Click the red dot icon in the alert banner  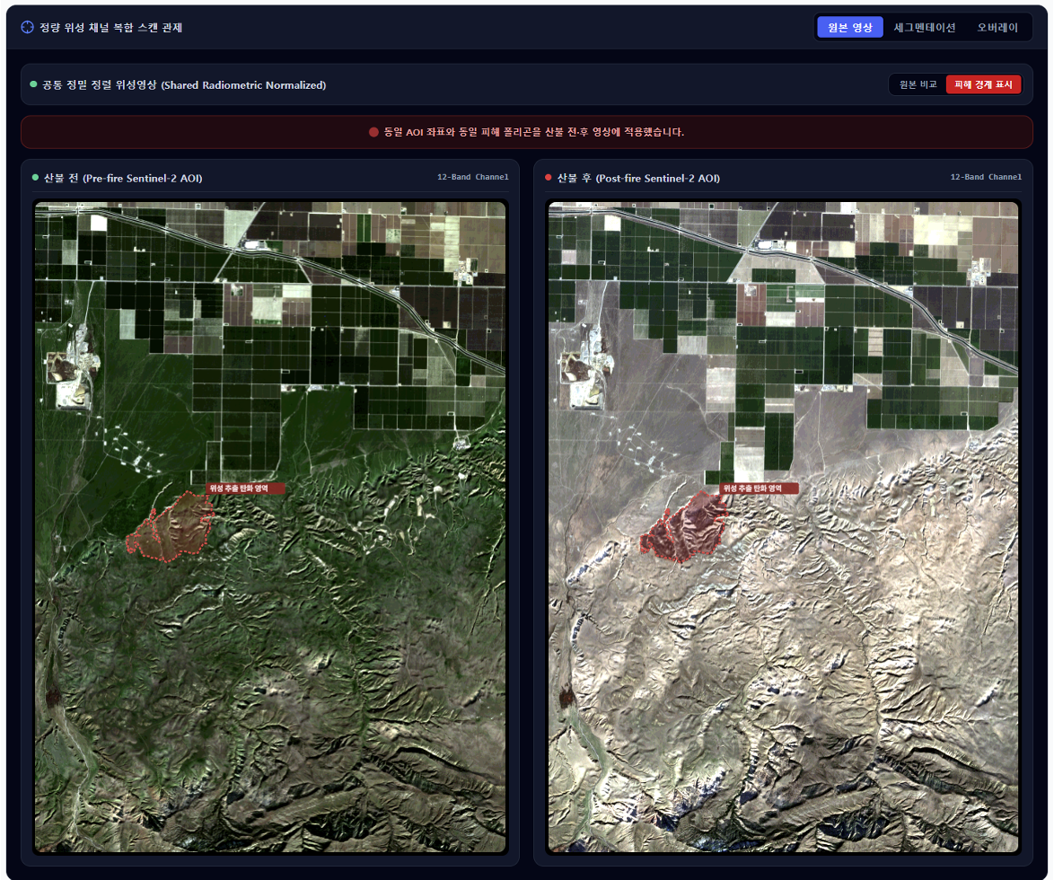(373, 132)
